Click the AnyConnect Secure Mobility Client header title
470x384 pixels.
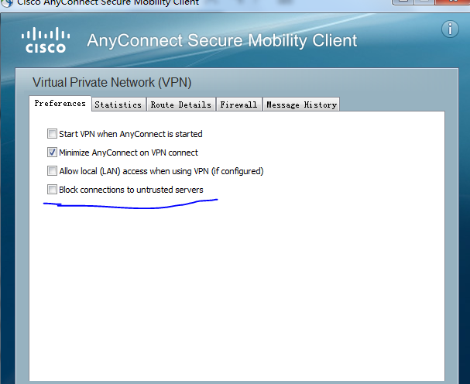tap(222, 40)
